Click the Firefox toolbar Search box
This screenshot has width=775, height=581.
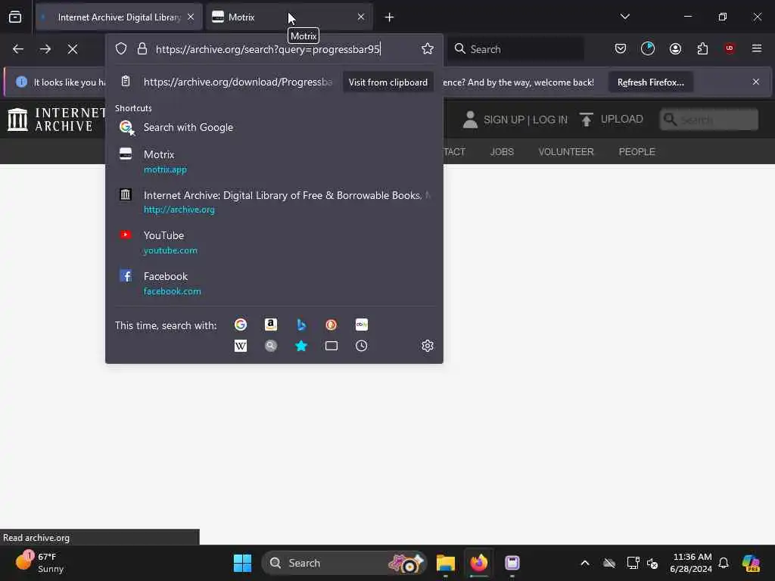point(516,49)
